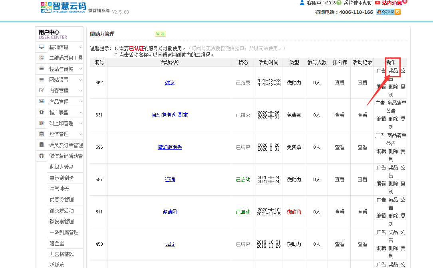
Task: Click 奖品 in the 662 row
Action: tap(393, 71)
